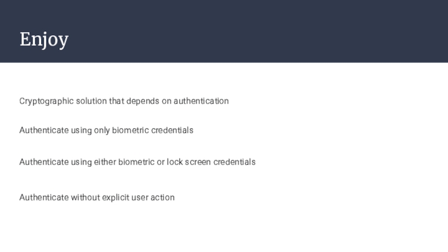Screen dimensions: 448x252
Task: Click the 'Enjoy' slide title
Action: click(x=44, y=39)
